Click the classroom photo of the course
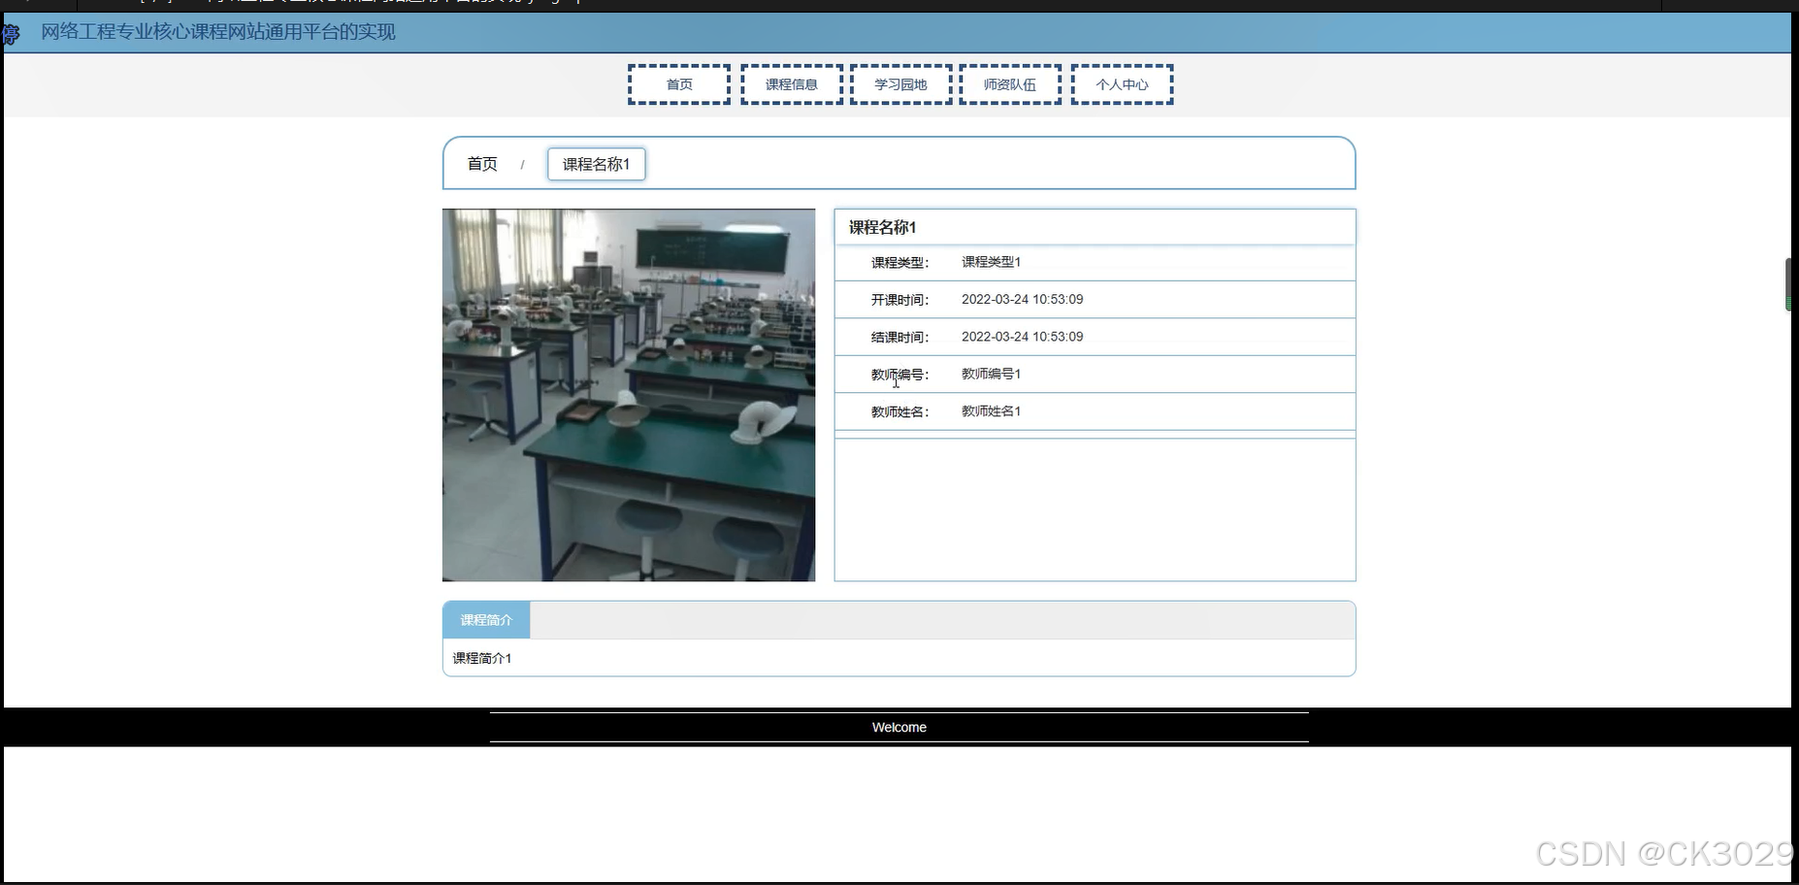Image resolution: width=1799 pixels, height=885 pixels. (x=628, y=393)
